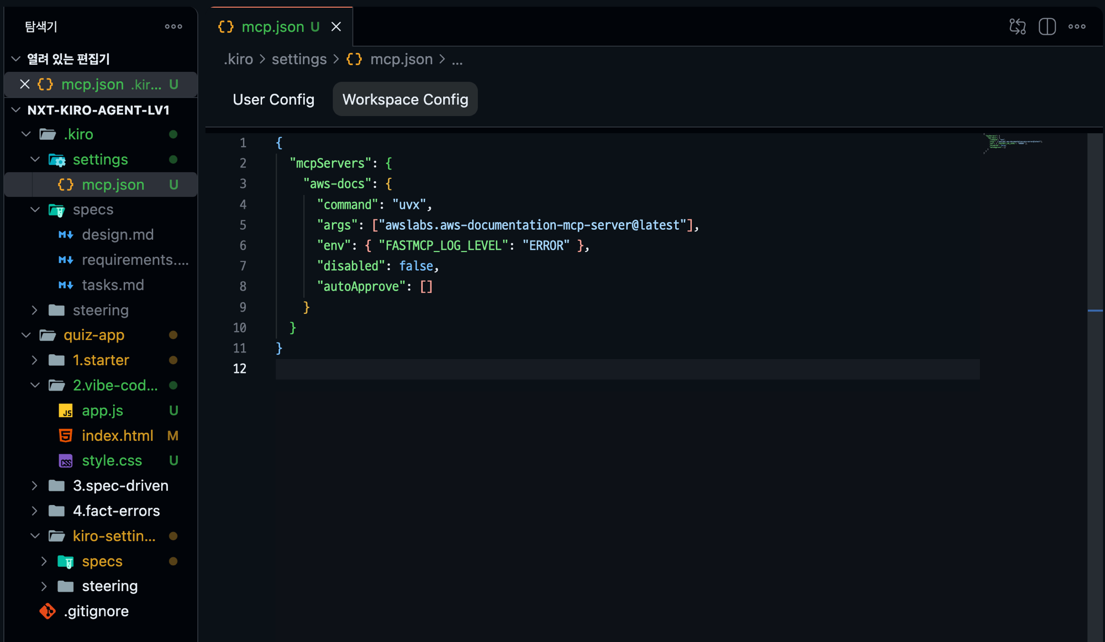Expand the 1.starter folder
Image resolution: width=1105 pixels, height=642 pixels.
pos(35,360)
